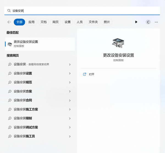
Task: Click the search magnifier icon in search box
Action: [x=9, y=11]
